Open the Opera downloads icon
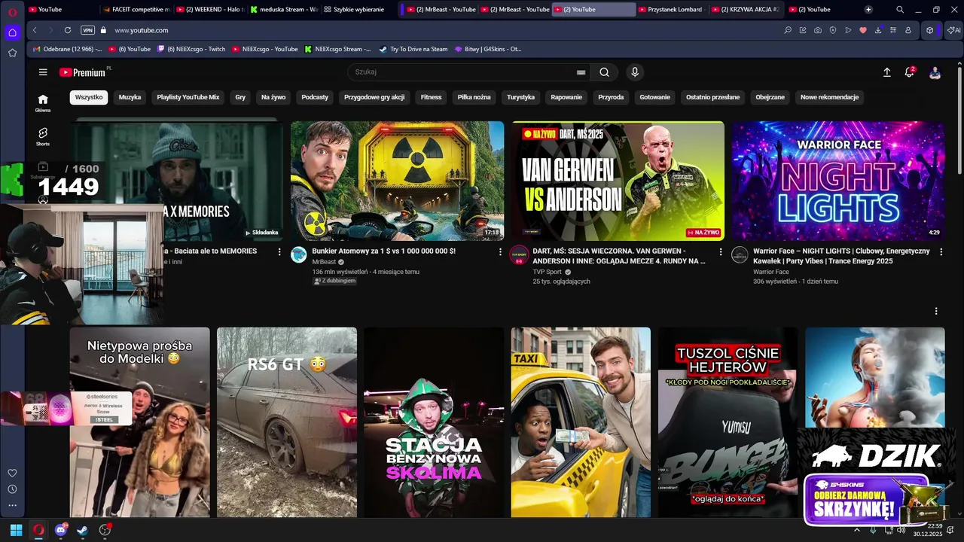The width and height of the screenshot is (964, 542). [x=878, y=30]
